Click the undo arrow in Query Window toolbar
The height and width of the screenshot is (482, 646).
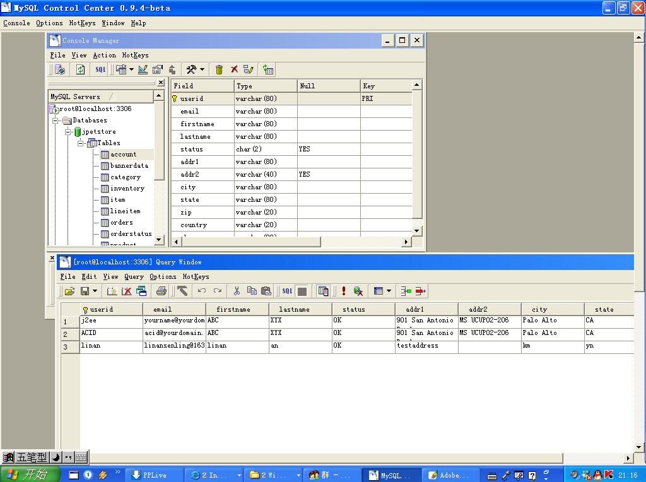202,291
